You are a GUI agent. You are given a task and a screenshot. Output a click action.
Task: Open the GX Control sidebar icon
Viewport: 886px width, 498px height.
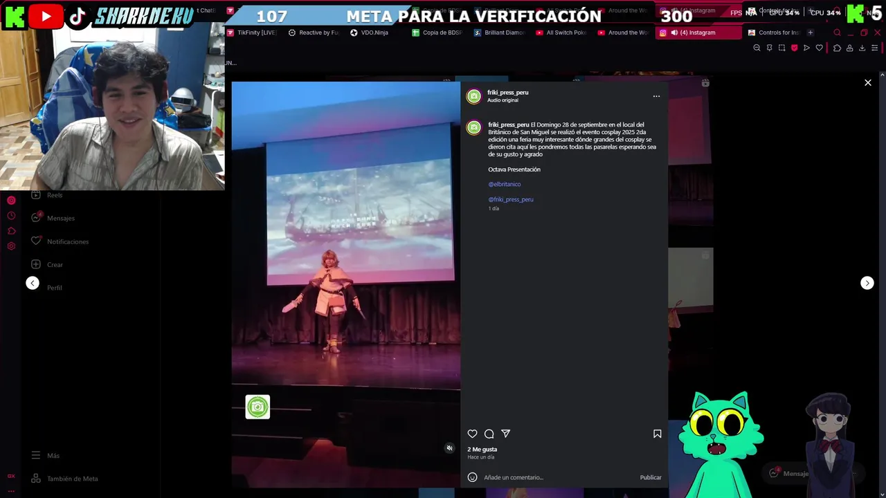pos(11,476)
